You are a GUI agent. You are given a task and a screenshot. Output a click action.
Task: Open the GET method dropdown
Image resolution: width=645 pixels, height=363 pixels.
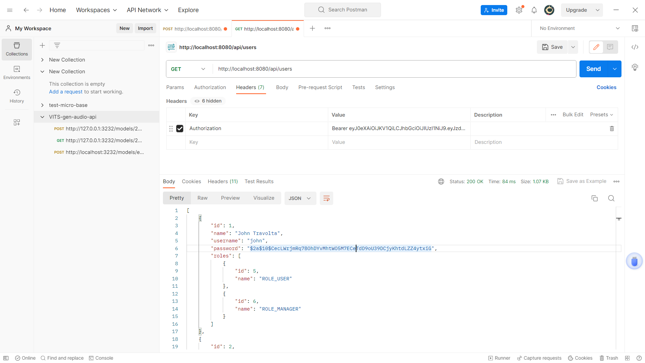coord(188,69)
